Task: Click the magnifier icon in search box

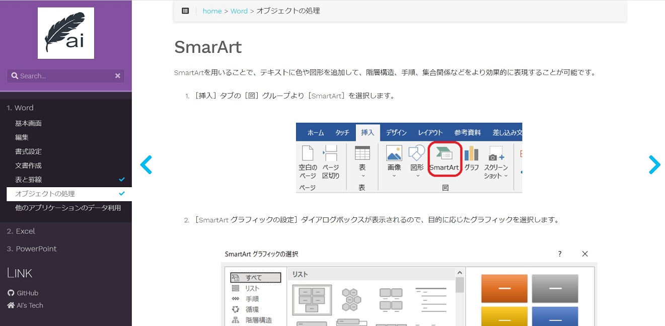Action: [15, 76]
